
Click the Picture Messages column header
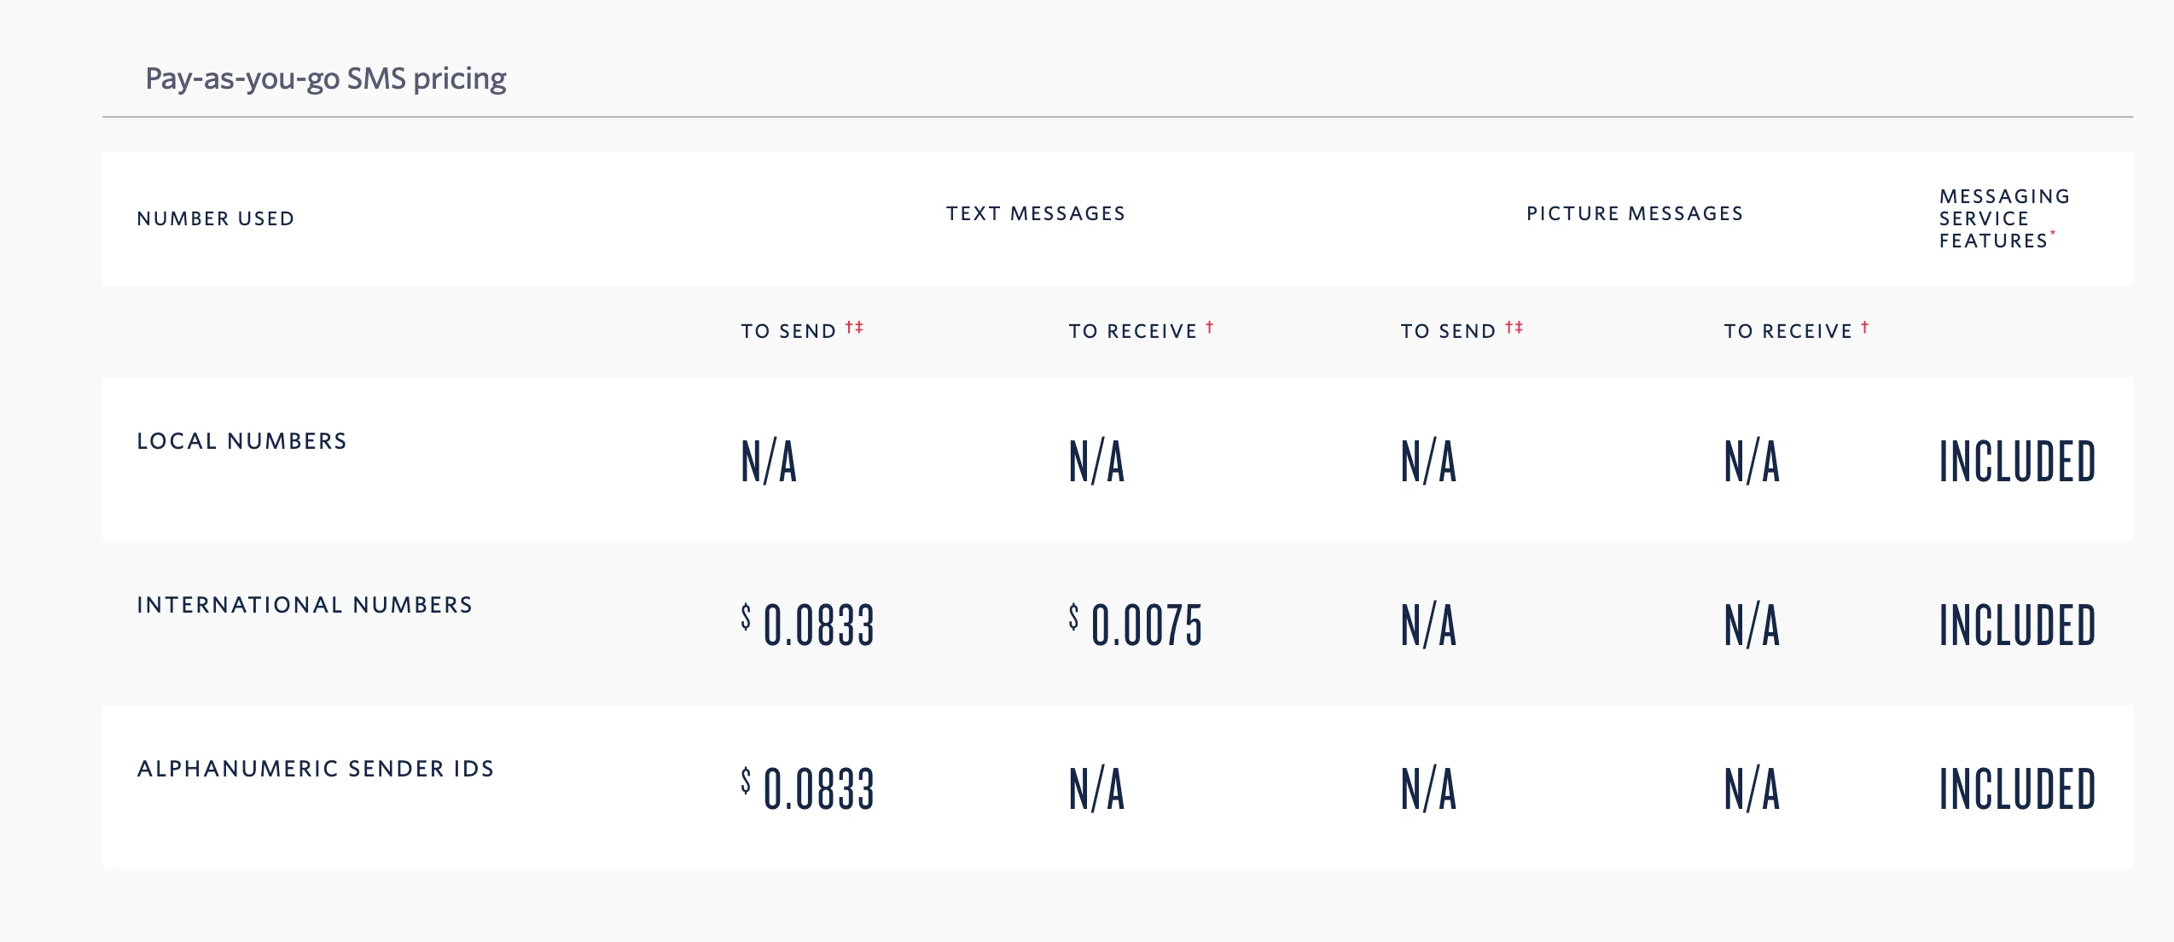[1635, 213]
